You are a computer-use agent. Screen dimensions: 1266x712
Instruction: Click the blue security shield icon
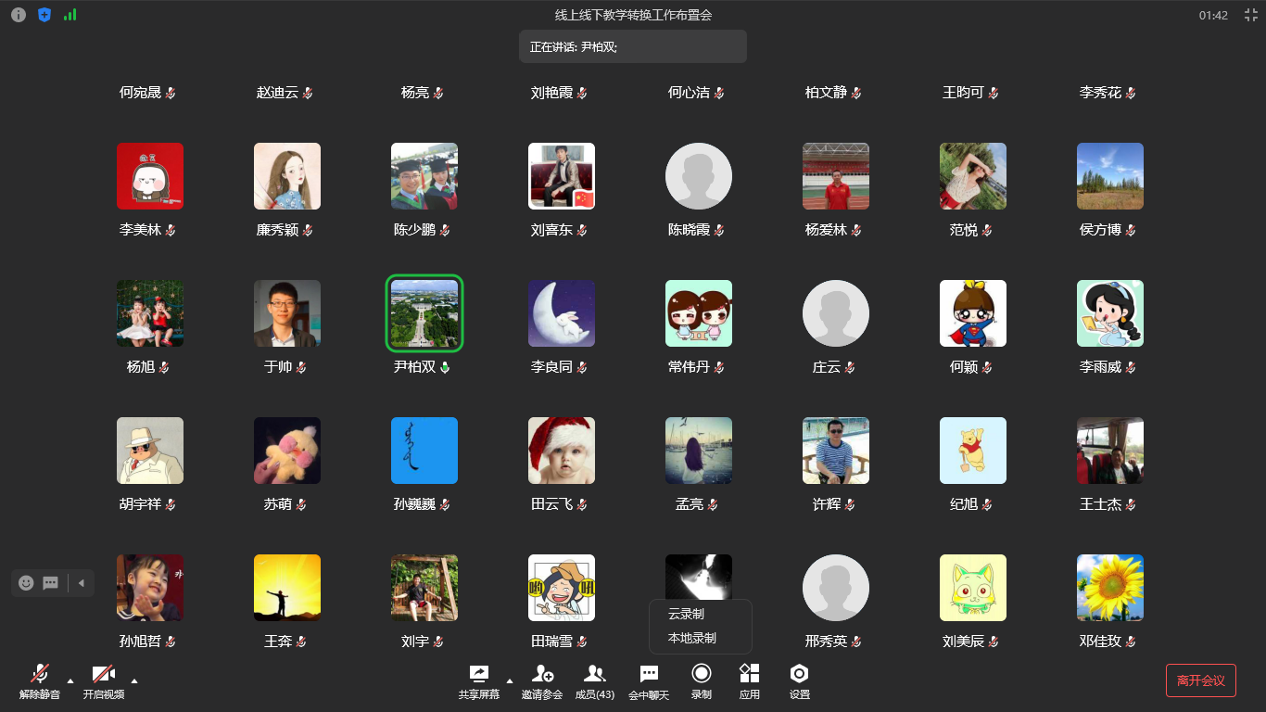[44, 15]
